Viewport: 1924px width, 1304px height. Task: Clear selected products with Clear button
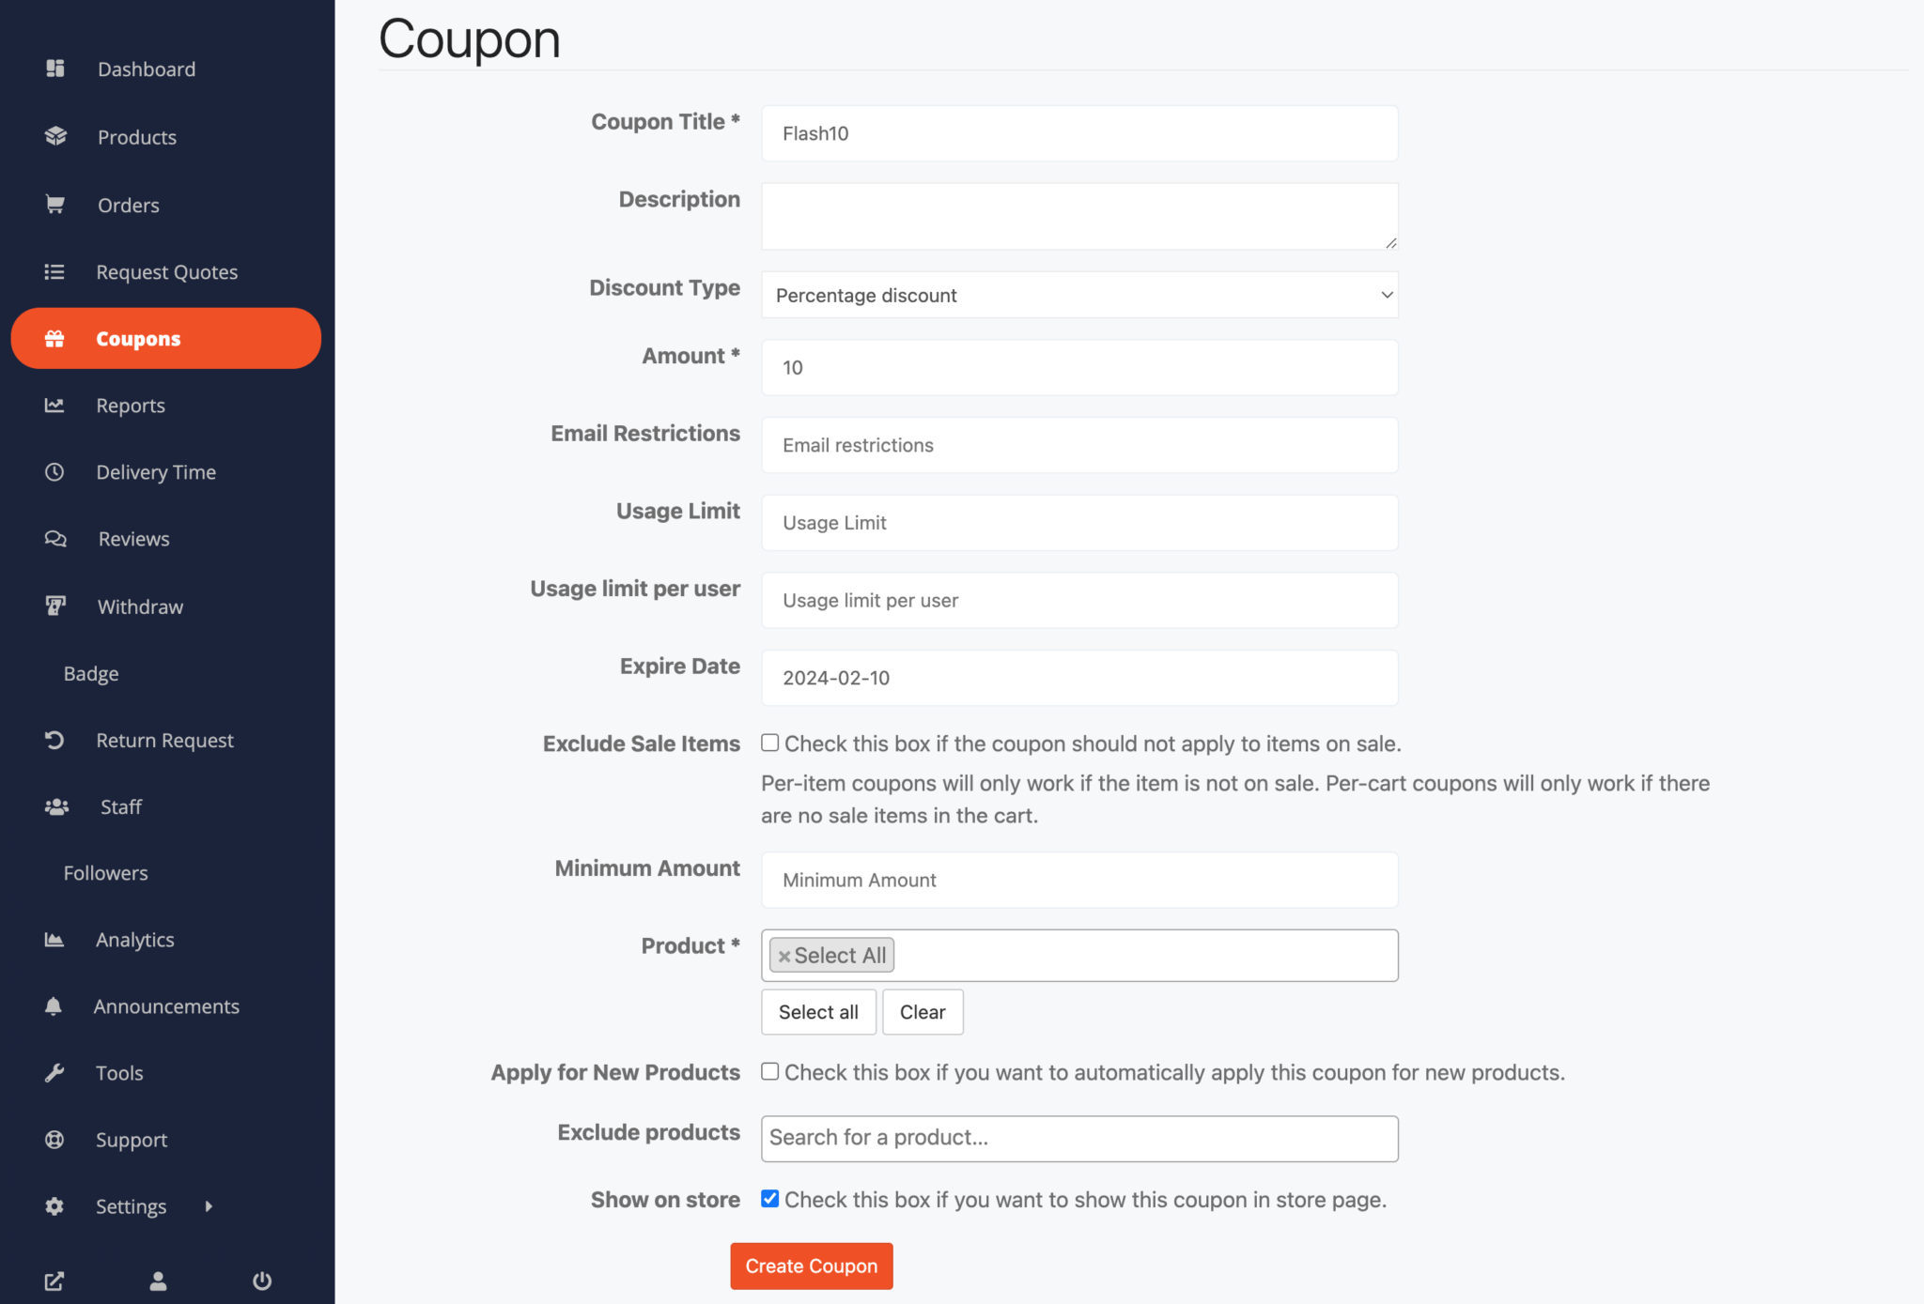click(922, 1012)
